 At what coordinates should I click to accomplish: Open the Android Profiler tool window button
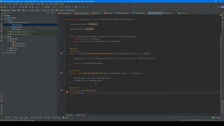pos(36,118)
